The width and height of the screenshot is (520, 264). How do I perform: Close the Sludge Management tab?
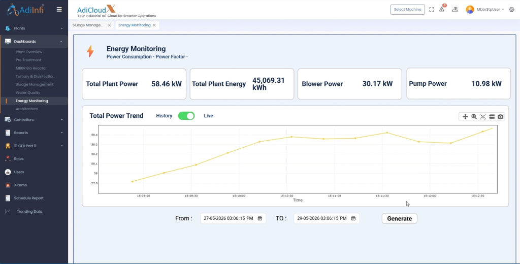pyautogui.click(x=110, y=25)
